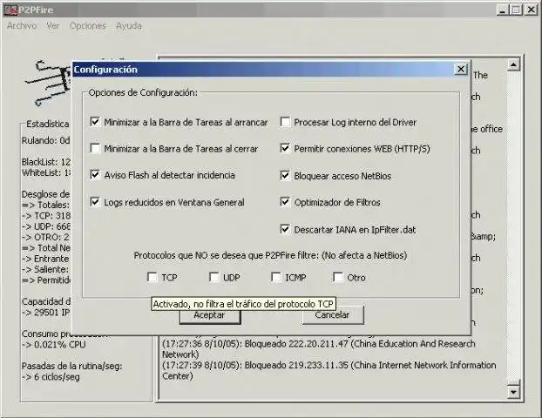Click the 'Pasadas de la rutina/seg:' label
Image resolution: width=542 pixels, height=418 pixels.
coord(72,366)
